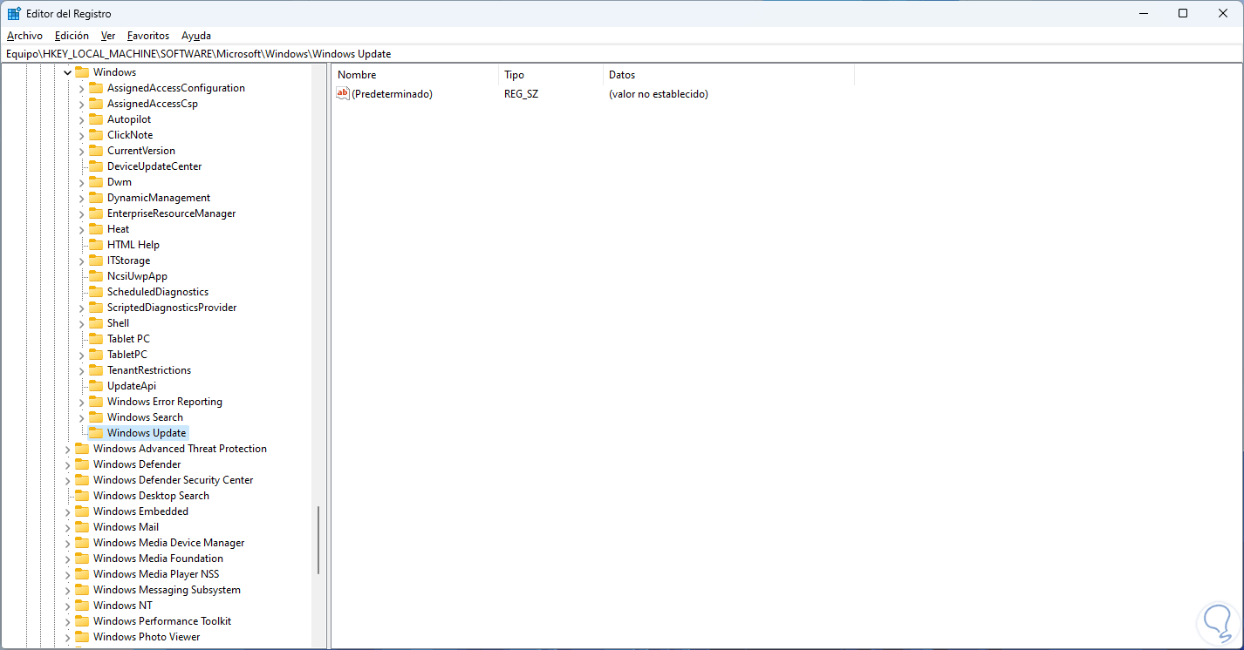Select the (Predeterminado) value row
This screenshot has height=650, width=1244.
point(593,93)
